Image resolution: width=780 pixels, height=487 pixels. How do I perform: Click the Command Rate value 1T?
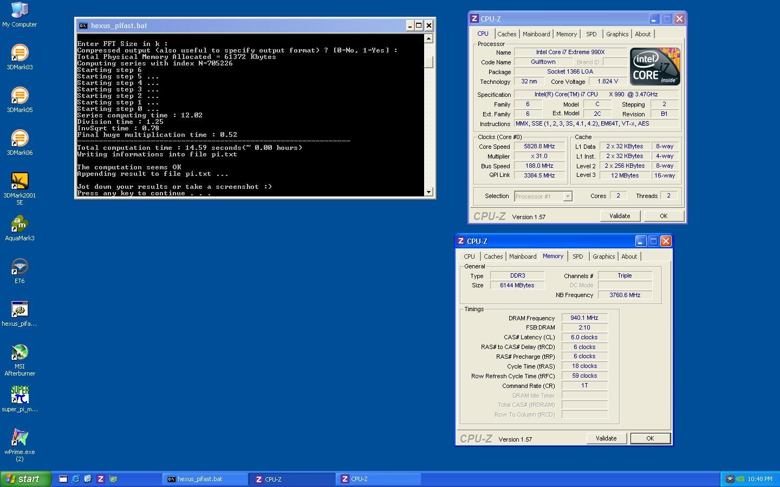pyautogui.click(x=584, y=386)
